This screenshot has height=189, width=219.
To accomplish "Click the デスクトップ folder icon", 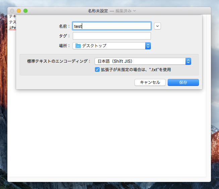I will coord(78,46).
